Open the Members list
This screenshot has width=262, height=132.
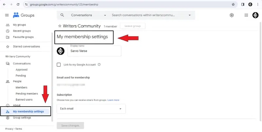pos(21,87)
